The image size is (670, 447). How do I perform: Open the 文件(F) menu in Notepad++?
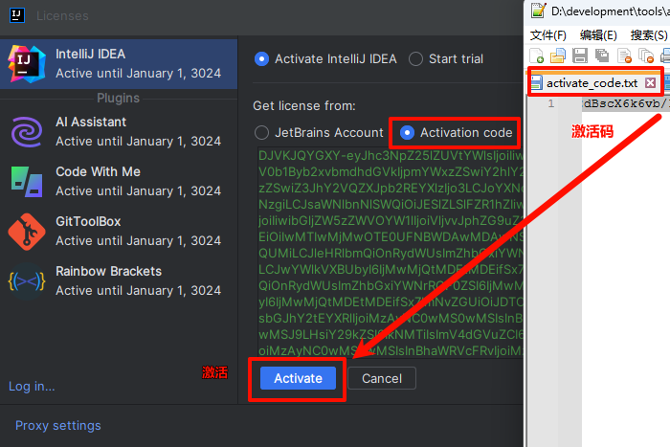point(548,34)
